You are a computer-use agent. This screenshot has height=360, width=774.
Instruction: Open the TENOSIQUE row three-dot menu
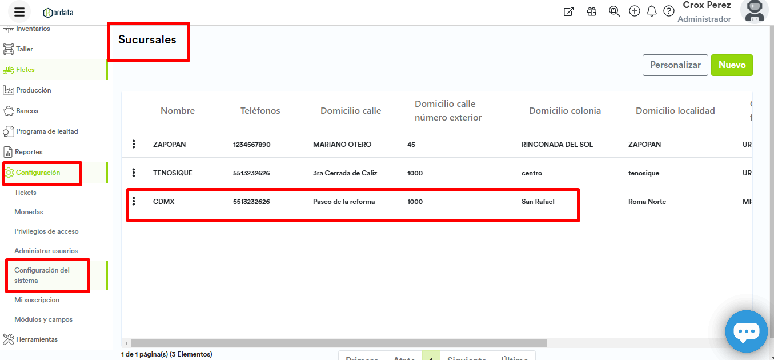click(x=134, y=173)
